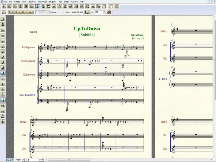216x162 pixels.
Task: Select the Eraser in Simple Entry palette
Action: [x=3, y=19]
